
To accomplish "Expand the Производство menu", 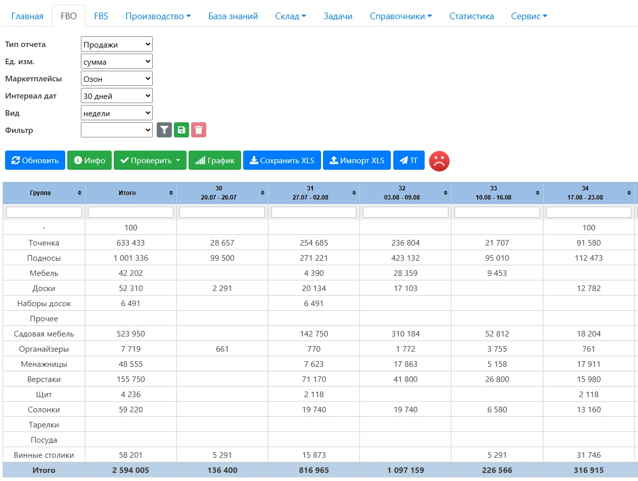I will pyautogui.click(x=158, y=16).
